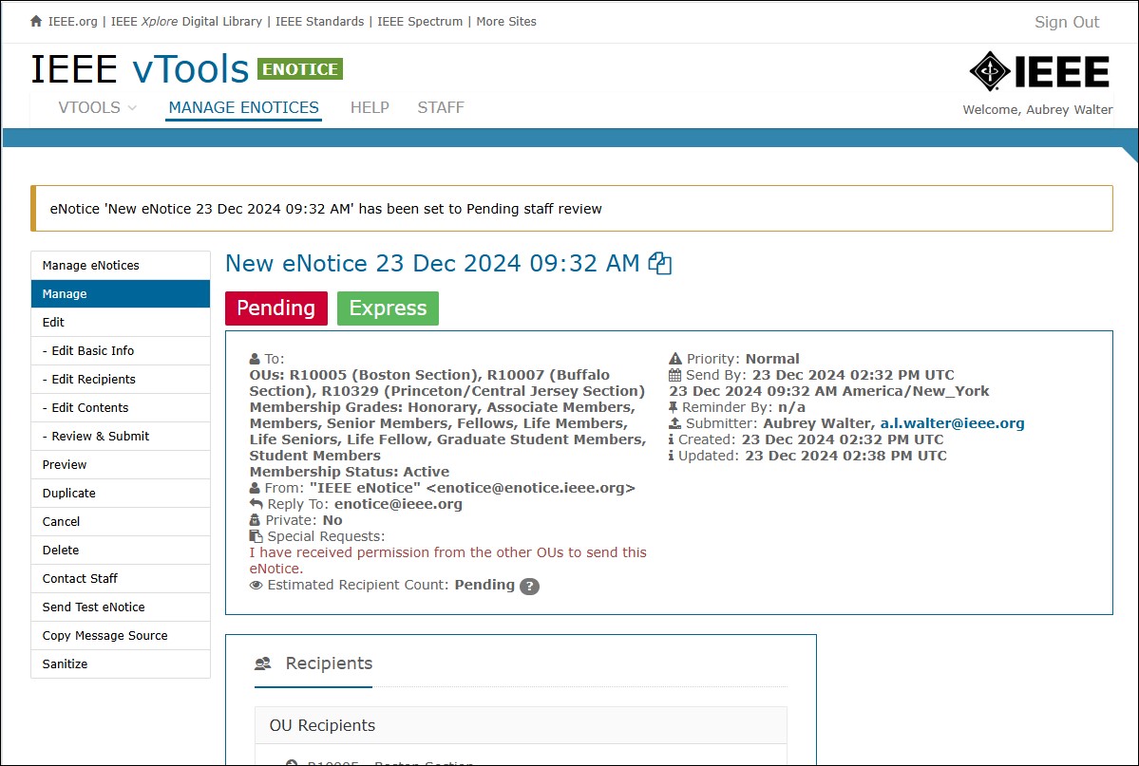The width and height of the screenshot is (1139, 766).
Task: Open the IEEE Xplore Digital Library link
Action: [x=186, y=22]
